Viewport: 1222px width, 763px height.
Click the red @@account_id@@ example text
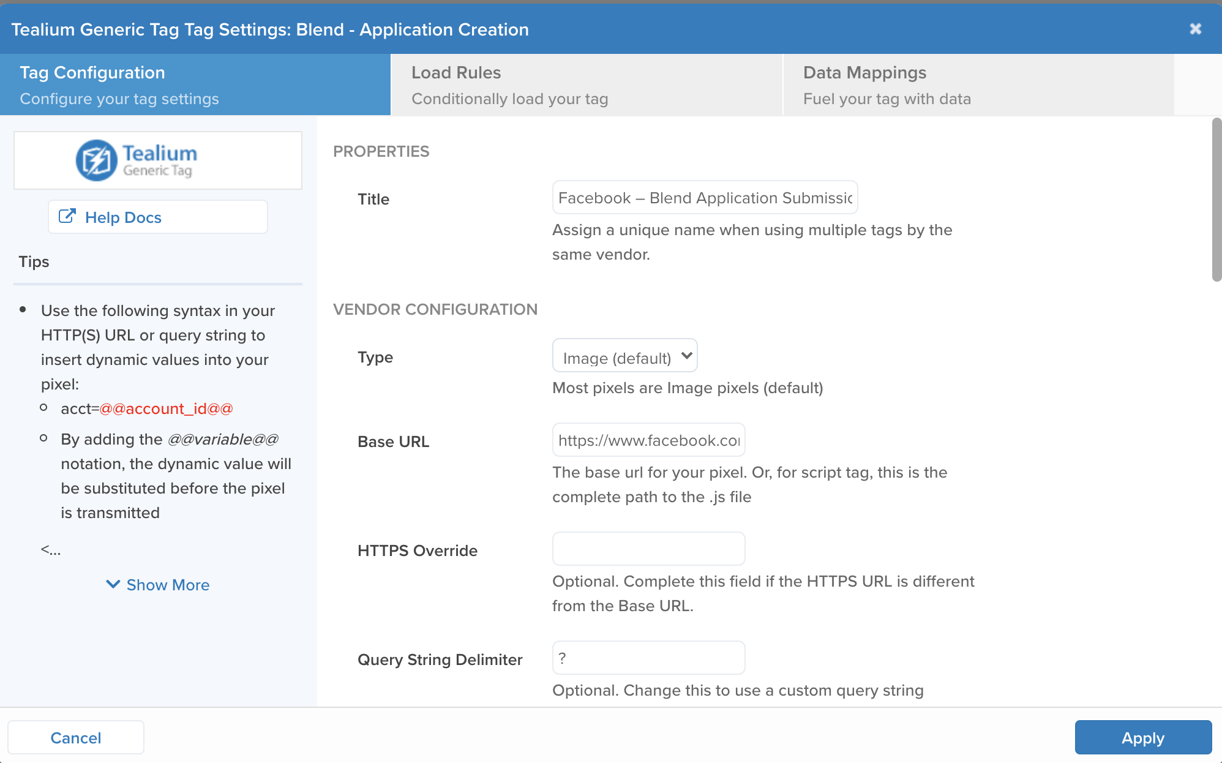[x=166, y=408]
